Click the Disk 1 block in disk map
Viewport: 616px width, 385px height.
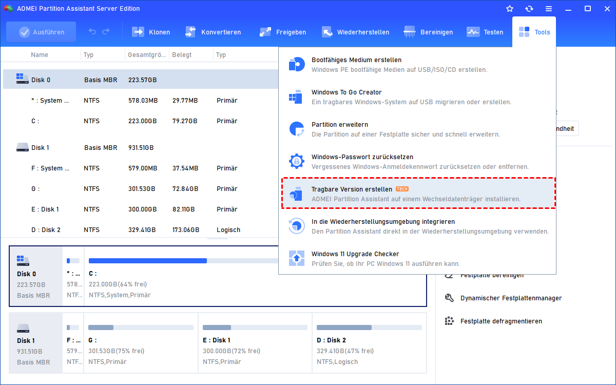35,343
